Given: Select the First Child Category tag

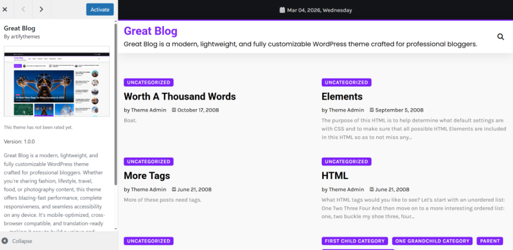Looking at the screenshot, I should coord(354,241).
